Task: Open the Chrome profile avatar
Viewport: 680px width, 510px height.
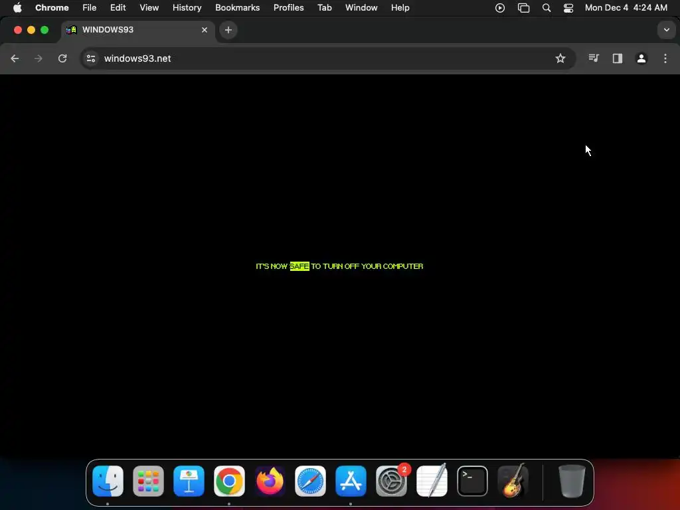Action: [641, 58]
